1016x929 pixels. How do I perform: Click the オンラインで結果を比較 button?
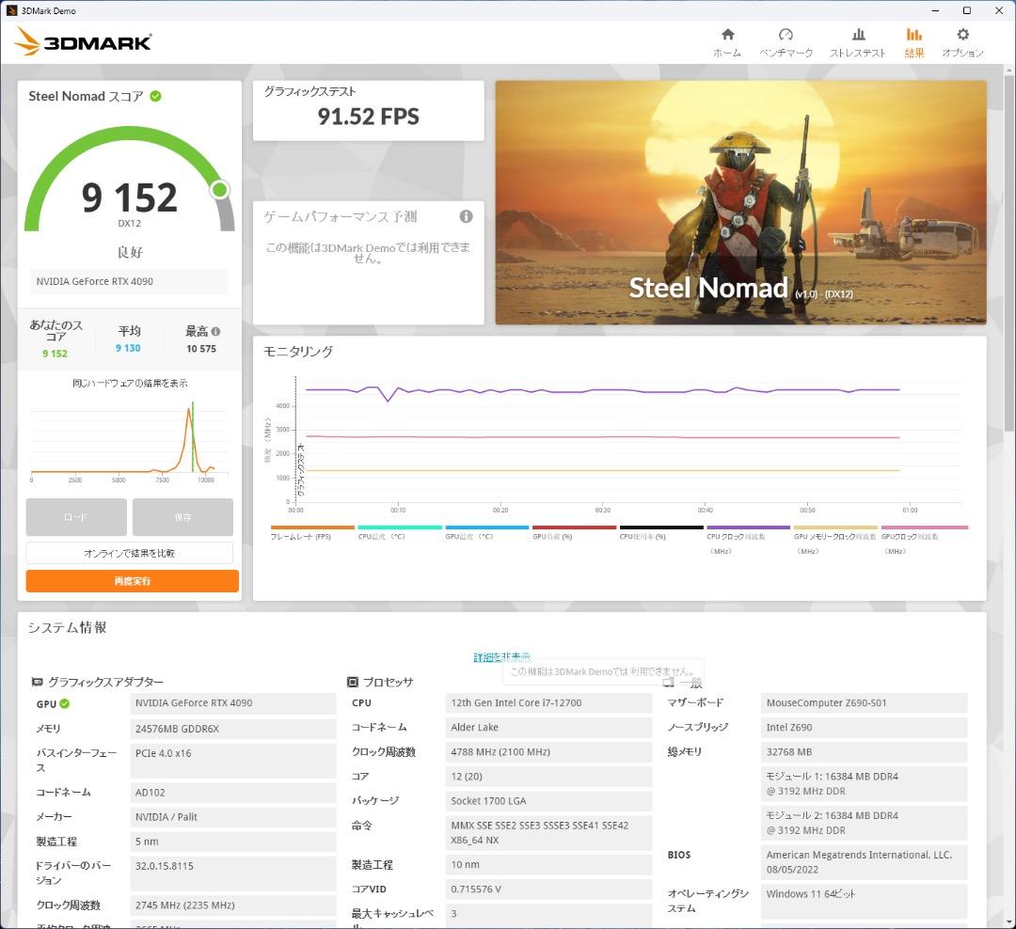tap(132, 553)
